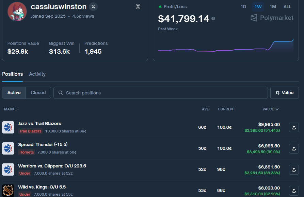304x197 pixels.
Task: Click the profit/loss chart line
Action: [226, 46]
